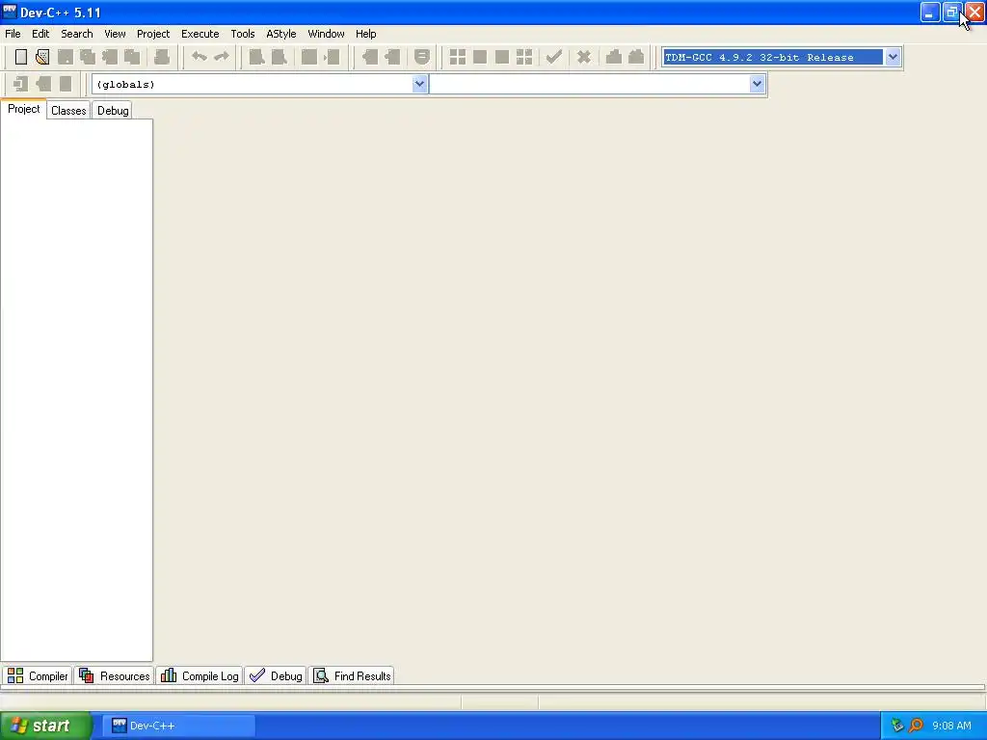Click the grayed Save toolbar icon
This screenshot has width=987, height=740.
[x=65, y=57]
